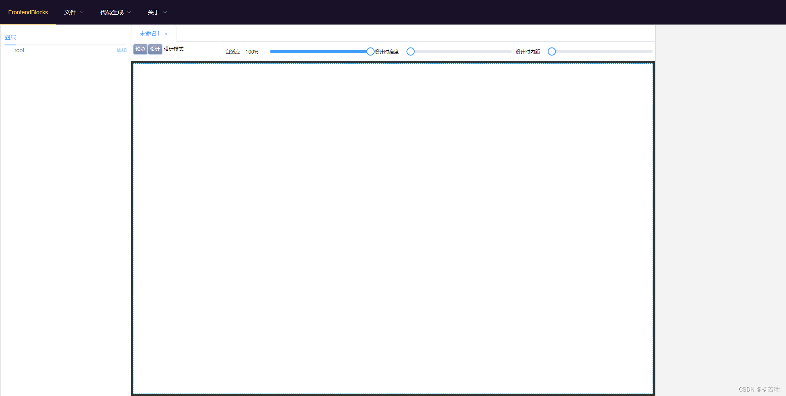Expand the chevron beside 代码生成
Viewport: 786px width, 396px height.
point(129,12)
